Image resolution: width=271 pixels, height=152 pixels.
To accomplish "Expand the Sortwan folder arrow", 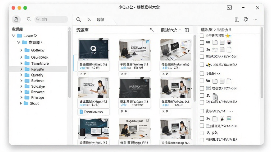I will [x=21, y=81].
